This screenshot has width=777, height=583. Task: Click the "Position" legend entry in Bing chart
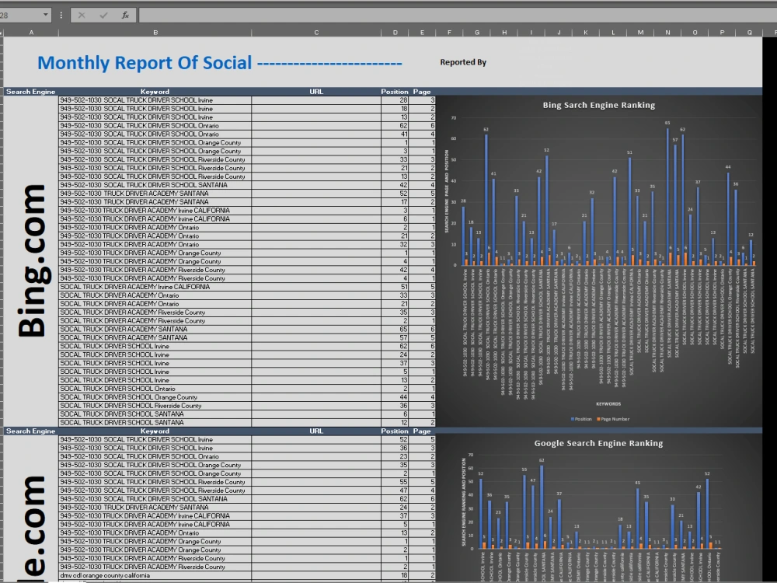coord(581,419)
